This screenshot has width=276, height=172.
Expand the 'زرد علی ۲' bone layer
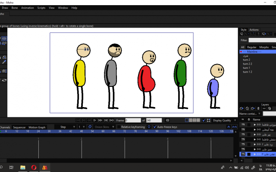point(255,144)
